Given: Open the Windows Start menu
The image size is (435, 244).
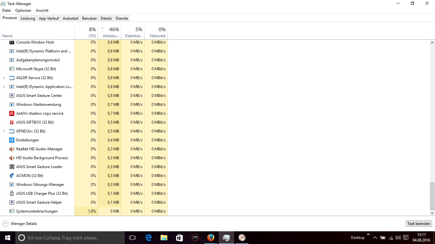Looking at the screenshot, I should (x=8, y=238).
